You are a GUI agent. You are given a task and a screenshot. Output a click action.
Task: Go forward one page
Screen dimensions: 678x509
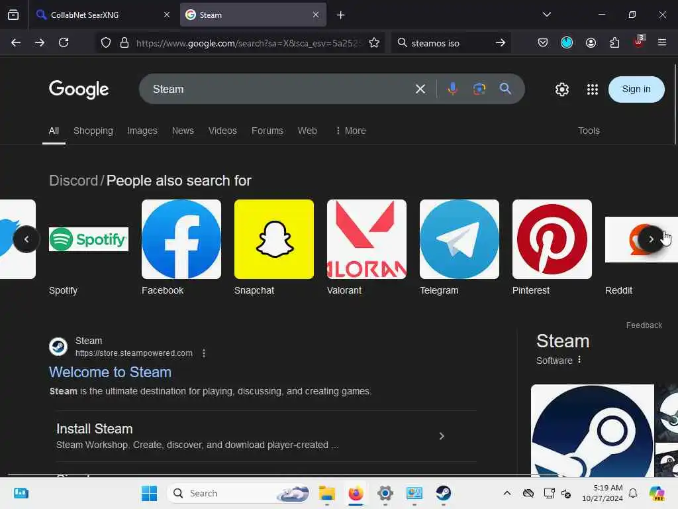(x=39, y=42)
